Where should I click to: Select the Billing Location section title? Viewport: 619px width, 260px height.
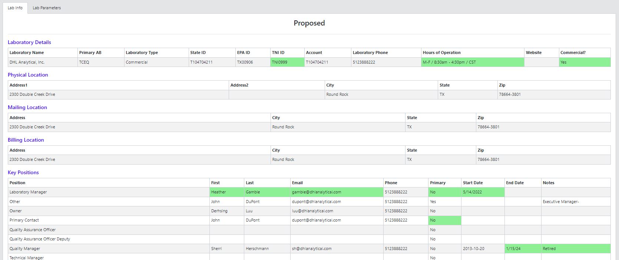point(26,140)
